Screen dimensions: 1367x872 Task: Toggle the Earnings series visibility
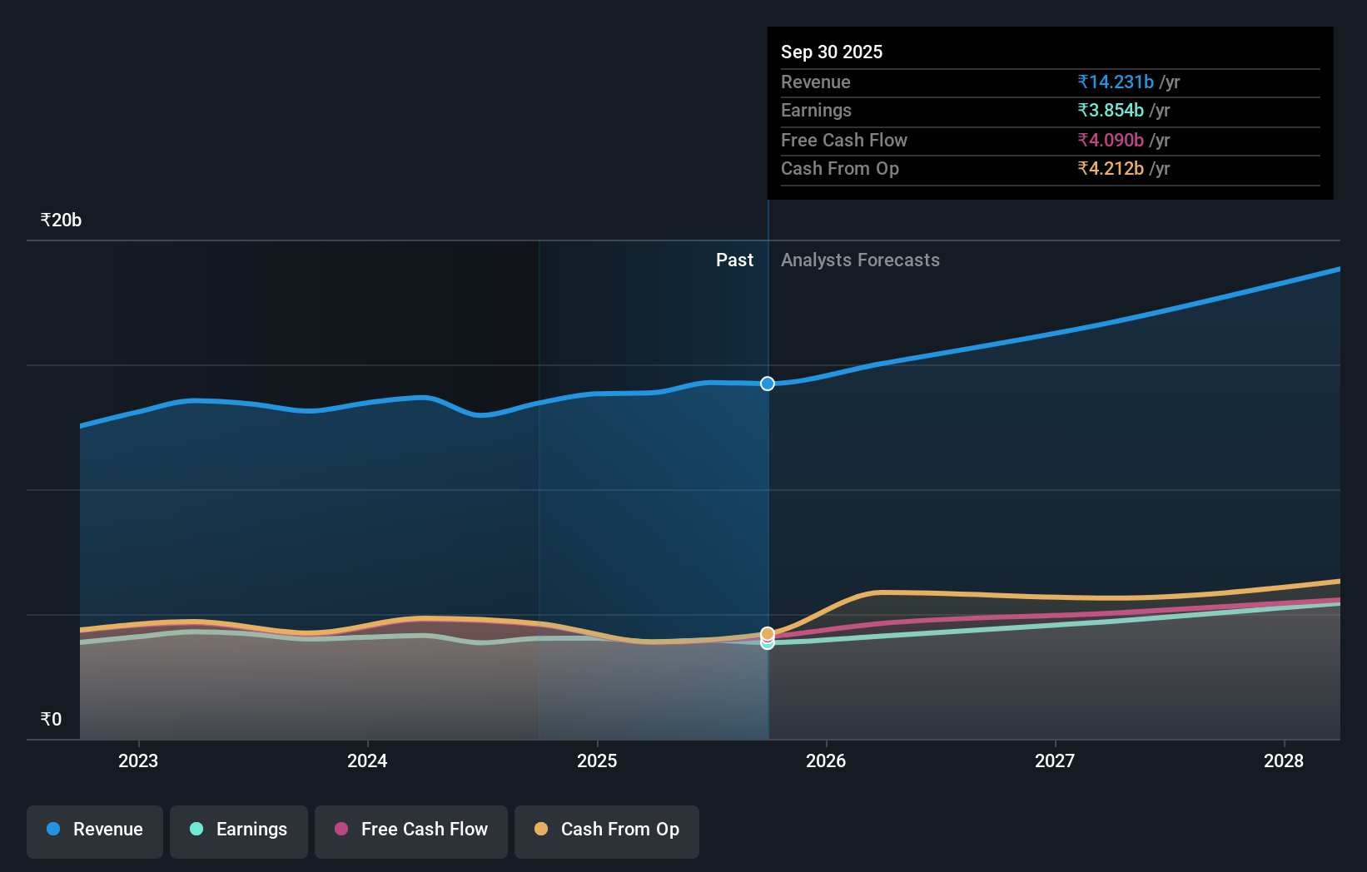239,831
